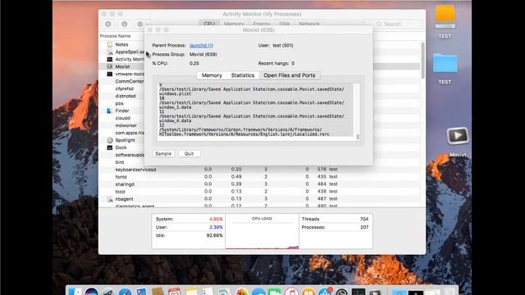Click the System CPU percentage value
The image size is (525, 295).
[x=216, y=219]
